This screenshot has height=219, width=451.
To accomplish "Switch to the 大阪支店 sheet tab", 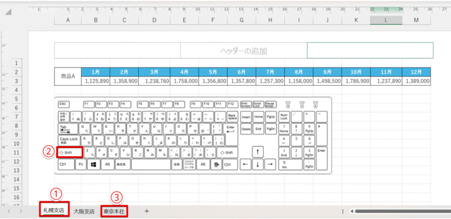I will (84, 212).
